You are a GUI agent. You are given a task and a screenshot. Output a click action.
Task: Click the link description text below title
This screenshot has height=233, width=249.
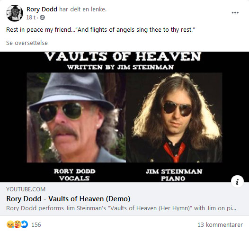(x=121, y=208)
